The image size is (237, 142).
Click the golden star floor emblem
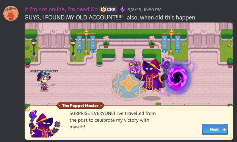(x=129, y=83)
